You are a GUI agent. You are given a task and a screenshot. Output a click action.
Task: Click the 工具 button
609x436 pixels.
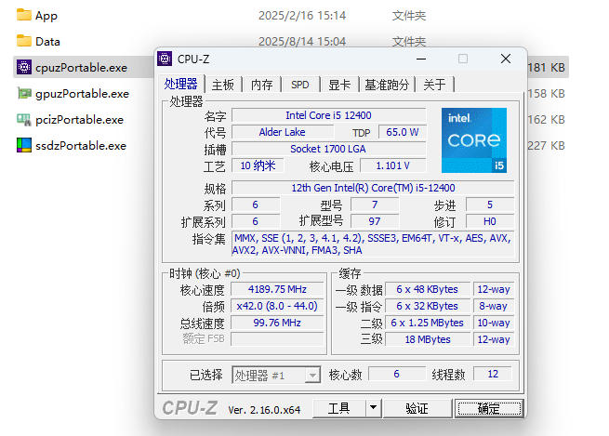click(x=339, y=408)
